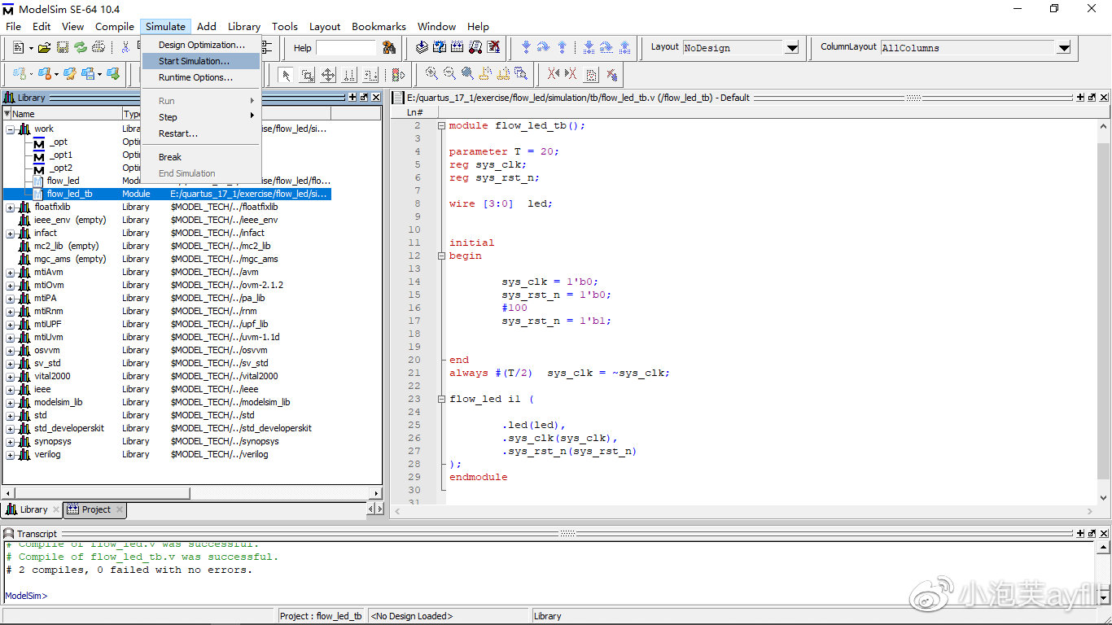Switch to the Project tab

[x=95, y=509]
